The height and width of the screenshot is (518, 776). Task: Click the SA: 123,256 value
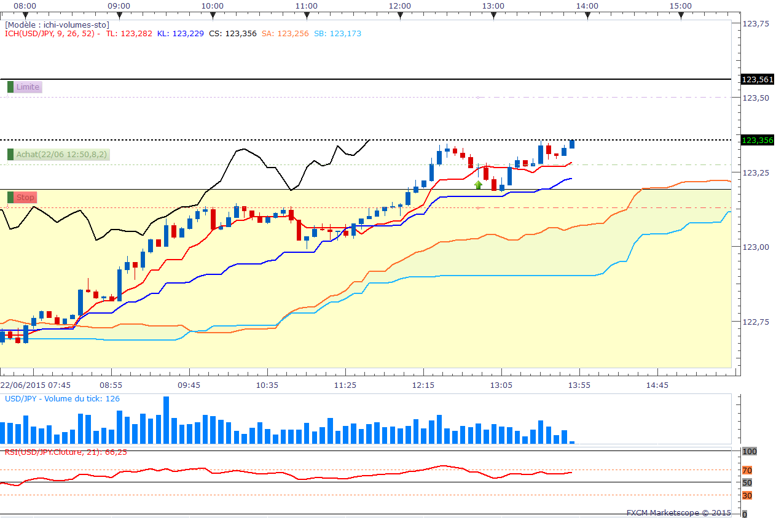(285, 34)
